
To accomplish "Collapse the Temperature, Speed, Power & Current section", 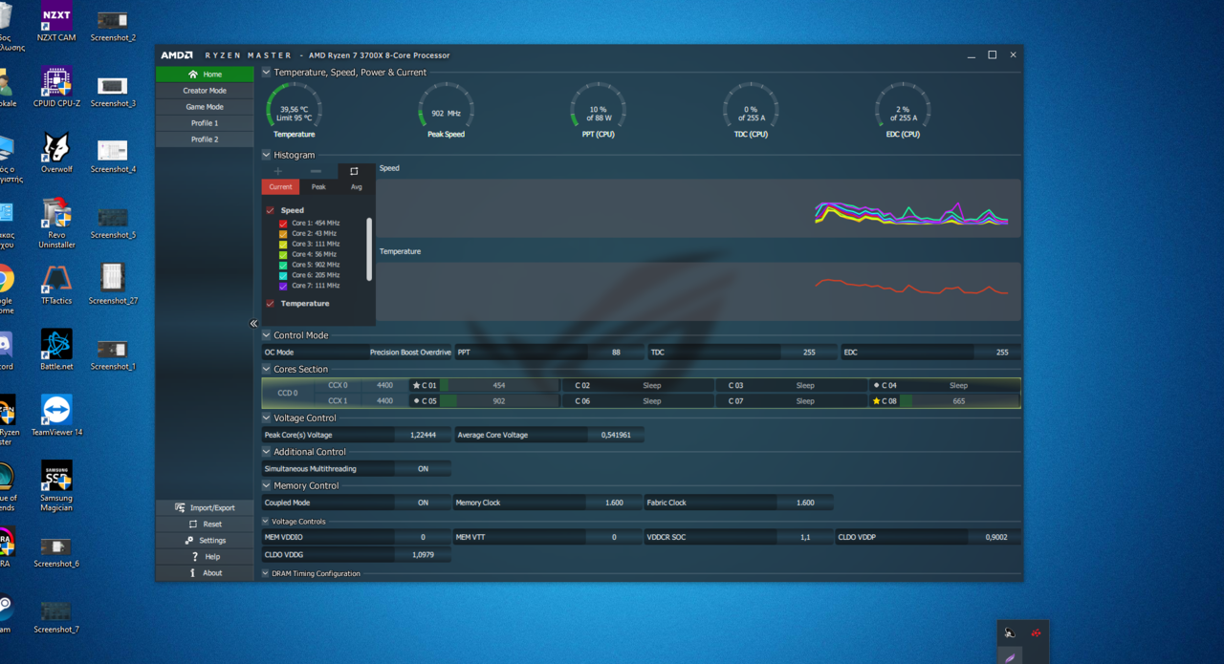I will pyautogui.click(x=266, y=73).
